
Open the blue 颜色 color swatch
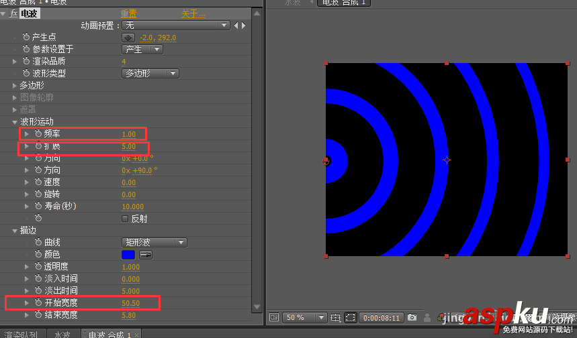click(x=128, y=255)
